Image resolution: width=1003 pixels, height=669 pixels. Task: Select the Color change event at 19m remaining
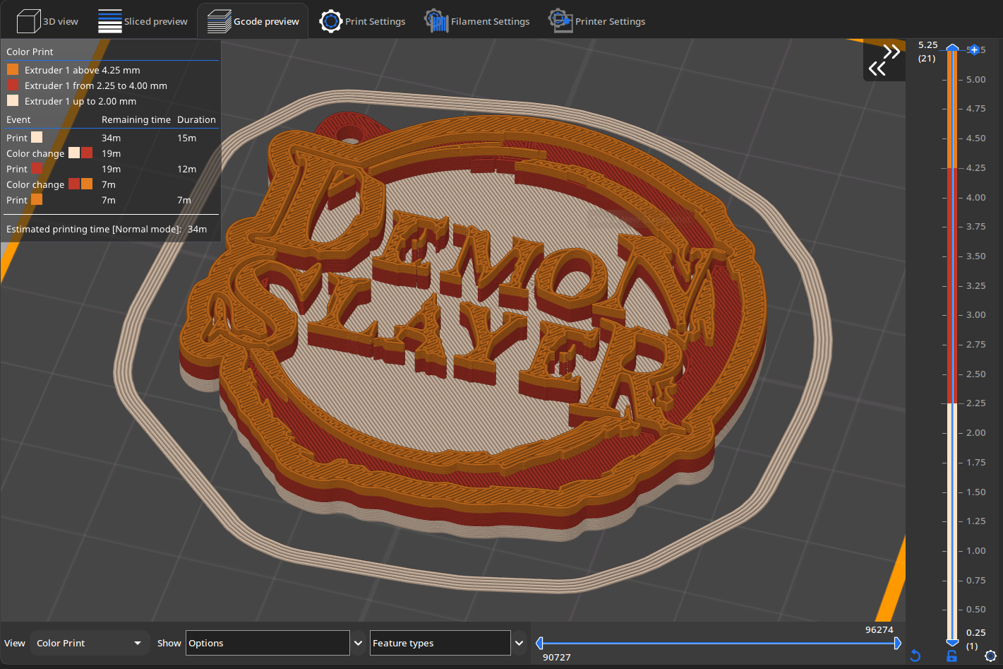112,153
